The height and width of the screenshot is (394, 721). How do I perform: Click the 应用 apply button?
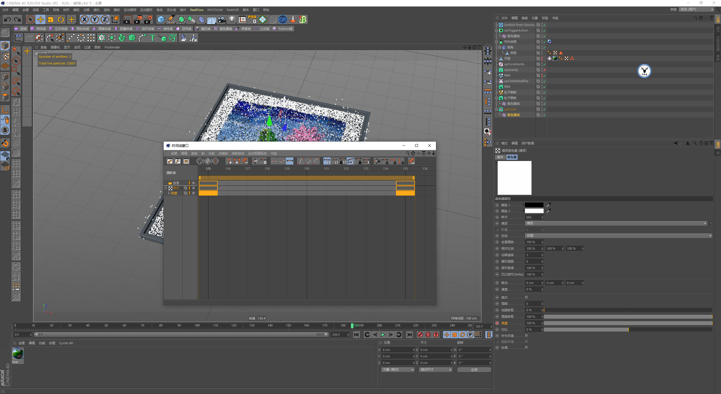pyautogui.click(x=474, y=370)
